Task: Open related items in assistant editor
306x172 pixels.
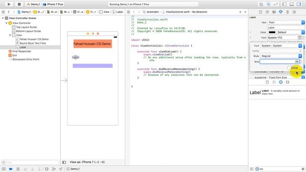Action: coord(128,12)
